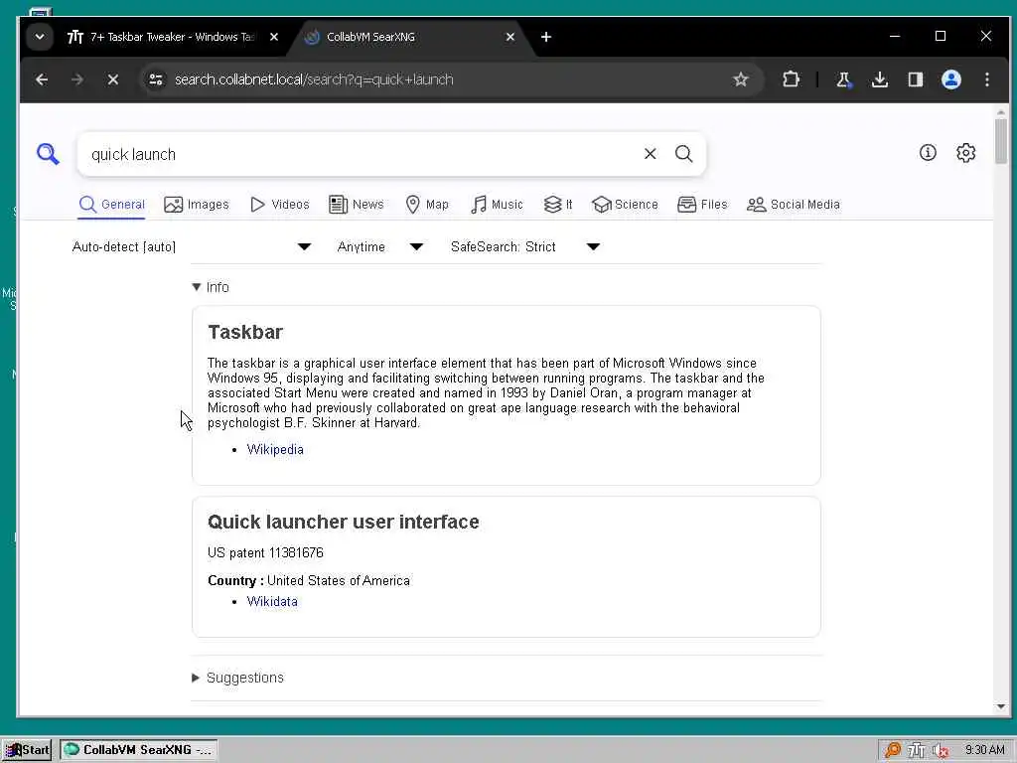1017x763 pixels.
Task: Toggle the browser side panel
Action: point(915,79)
